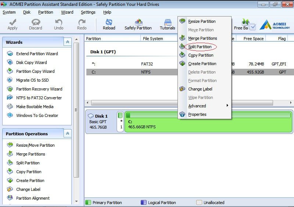This screenshot has width=294, height=207.
Task: Click Split Partition icon in Partition Operations panel
Action: click(10, 163)
